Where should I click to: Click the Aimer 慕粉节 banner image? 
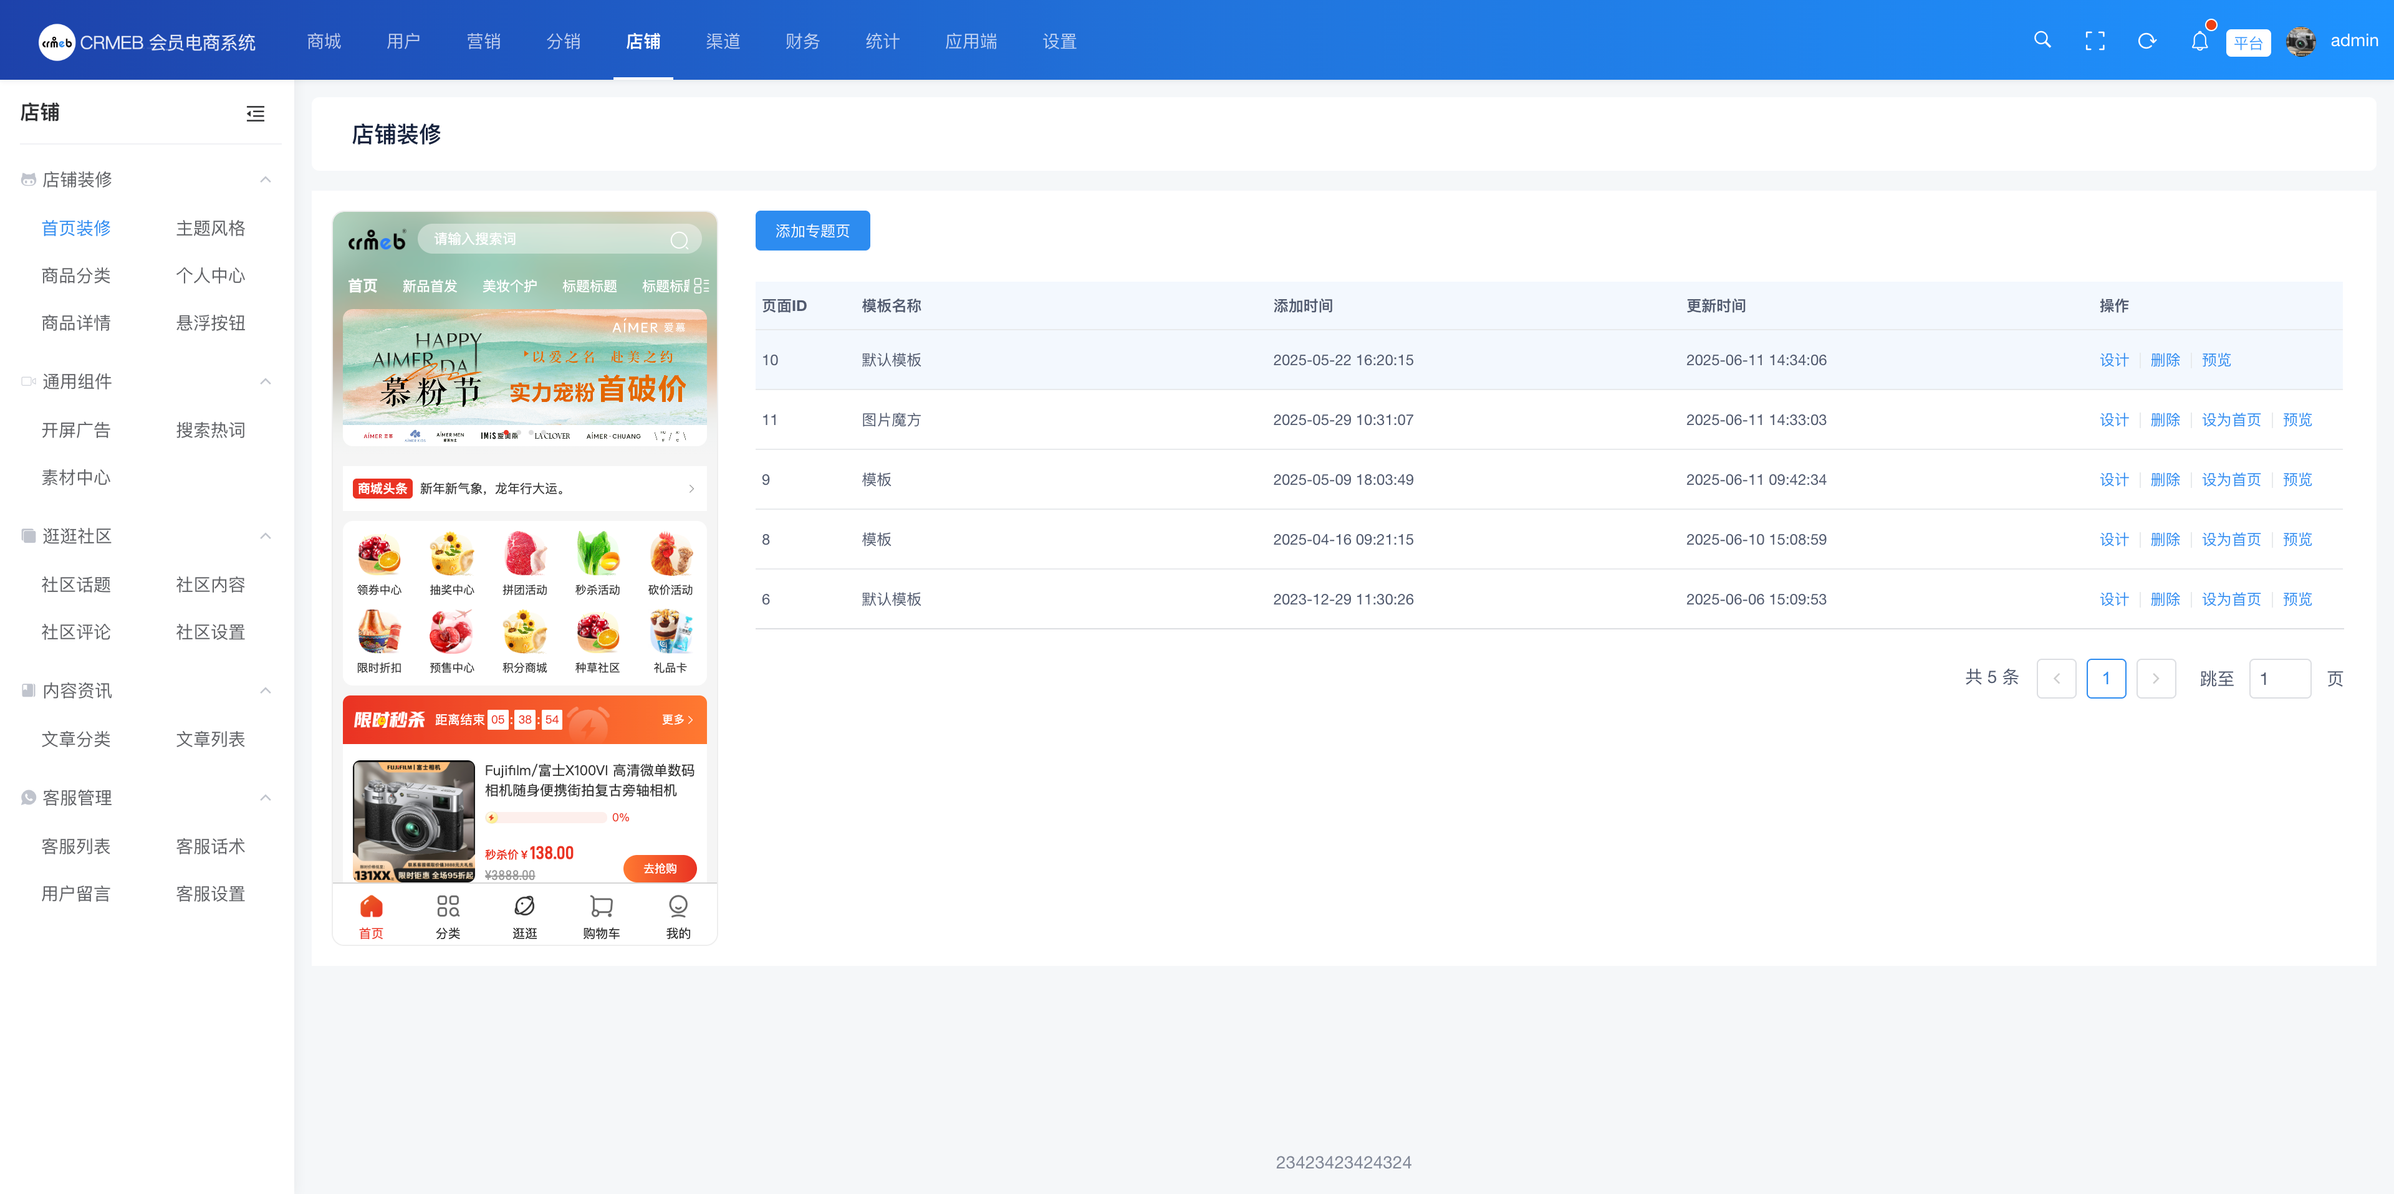pos(524,377)
